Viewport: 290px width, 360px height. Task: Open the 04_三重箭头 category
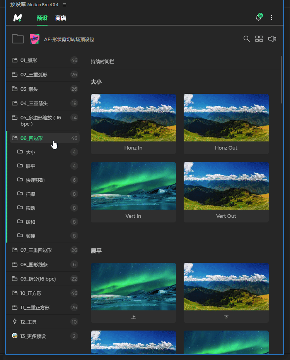[43, 103]
